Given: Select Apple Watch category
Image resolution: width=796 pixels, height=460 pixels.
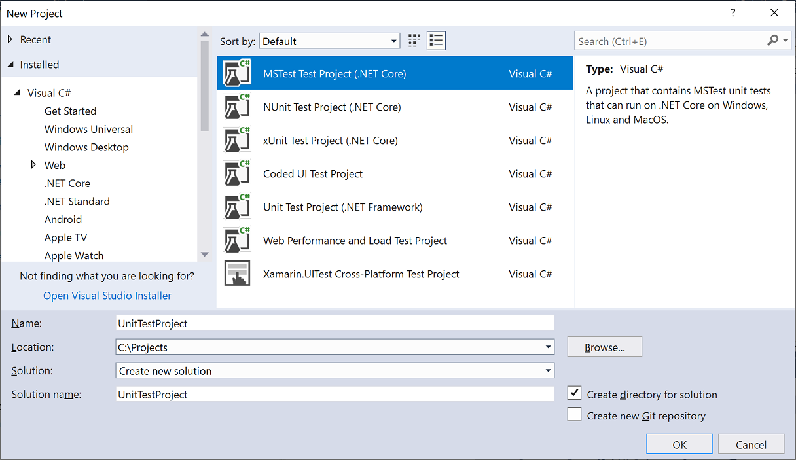Looking at the screenshot, I should [74, 256].
